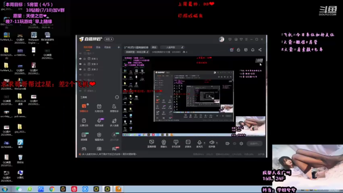Image resolution: width=343 pixels, height=193 pixels.
Task: Toggle the preview eye icon near settings gear
Action: (x=235, y=144)
